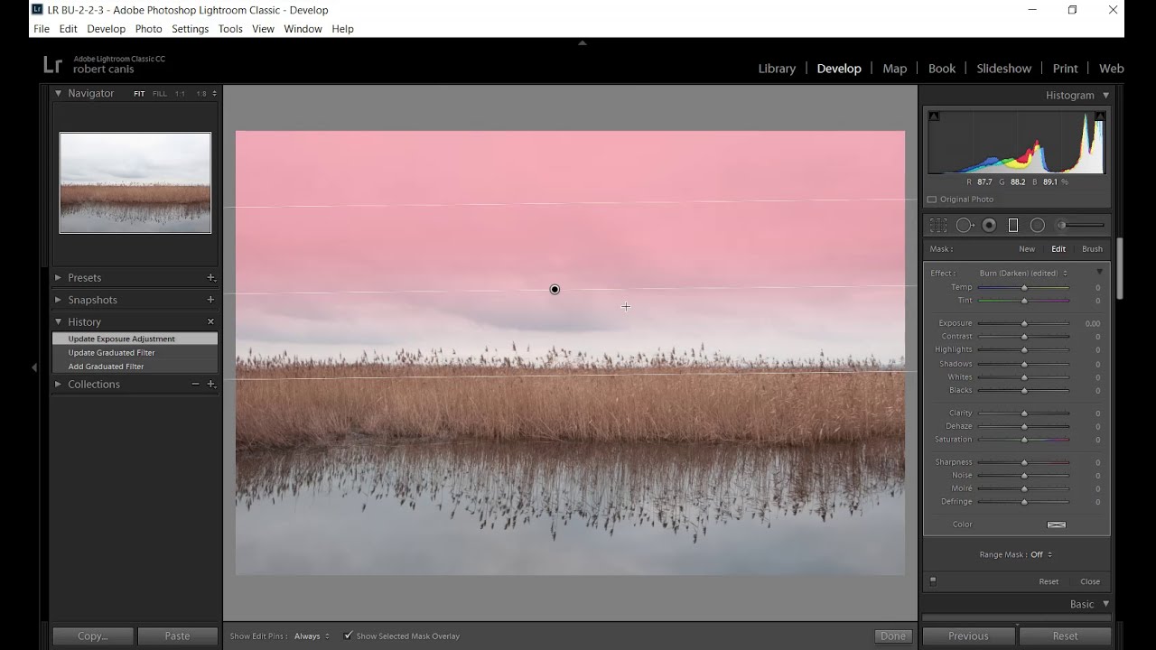Screen dimensions: 1156x650
Task: Open the Effect preset dropdown
Action: click(1023, 274)
